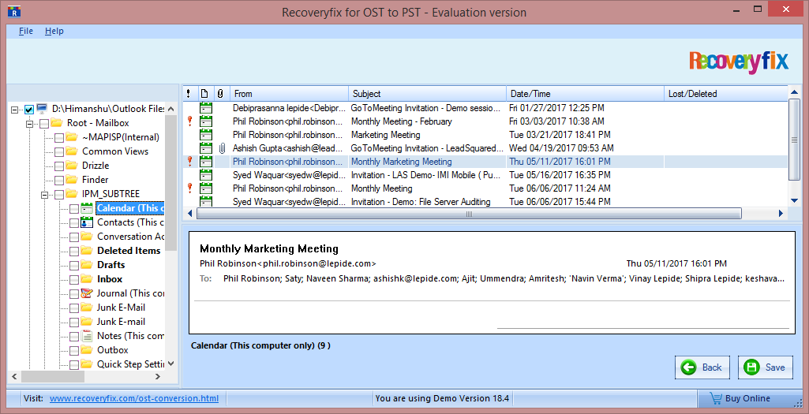Click folder tree horizontal scroll right arrow
809x414 pixels.
coord(158,377)
